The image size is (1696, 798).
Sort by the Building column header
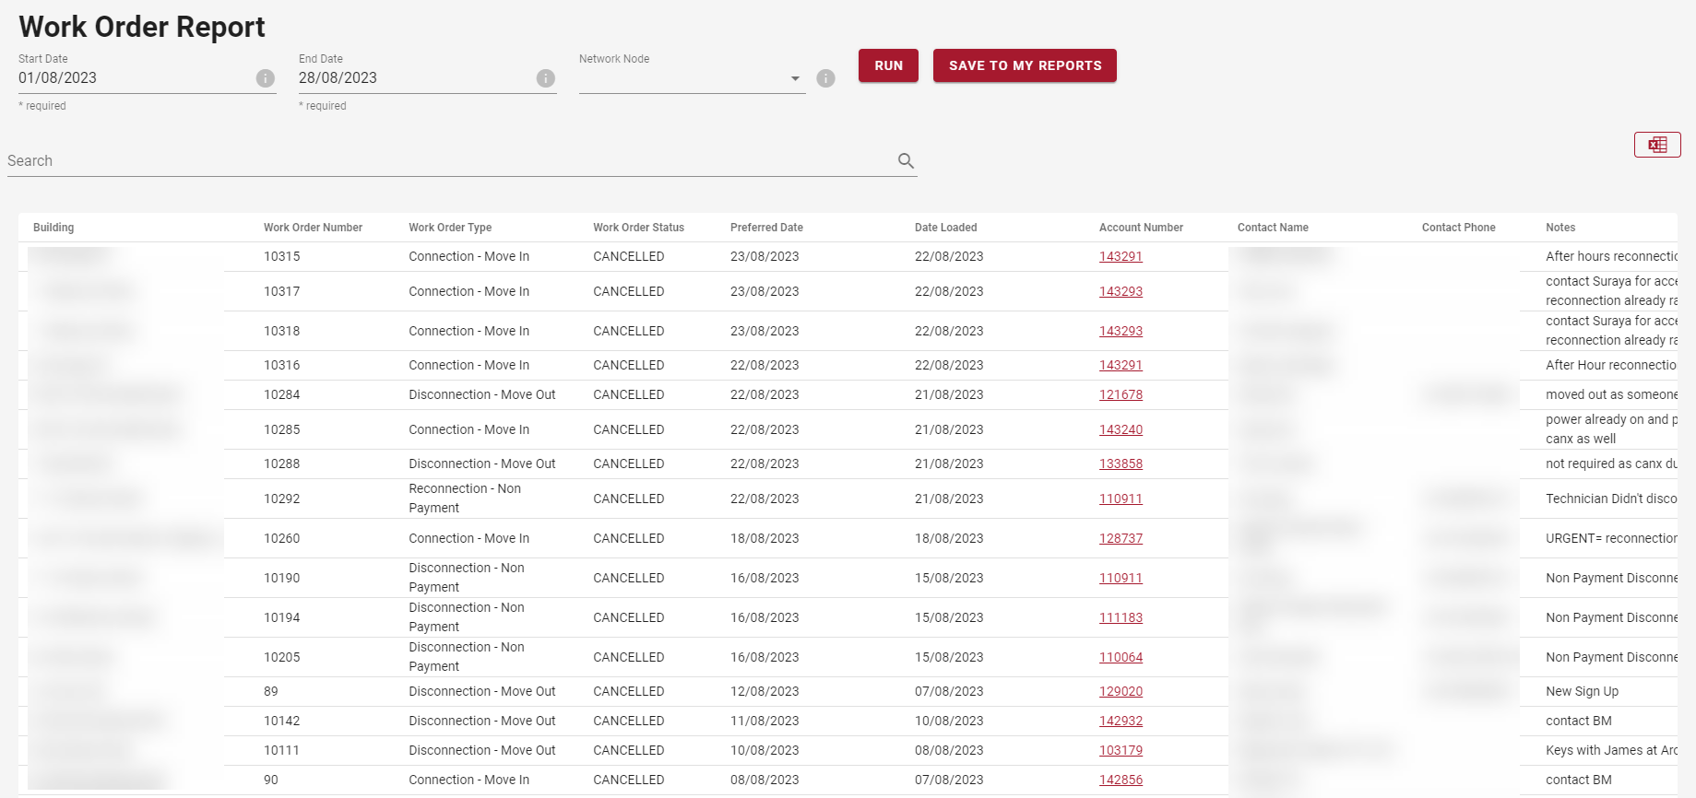(53, 228)
